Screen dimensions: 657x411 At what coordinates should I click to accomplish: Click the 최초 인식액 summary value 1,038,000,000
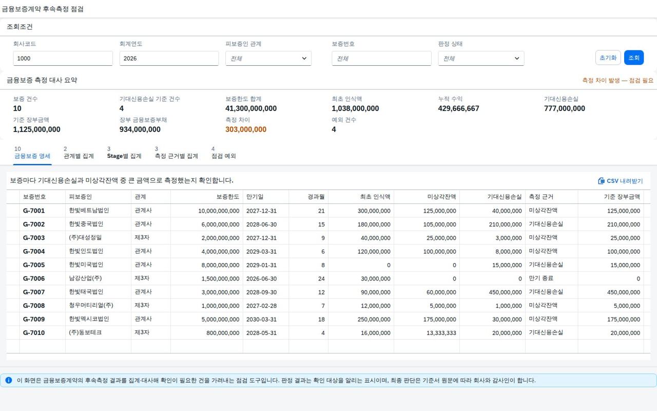356,108
